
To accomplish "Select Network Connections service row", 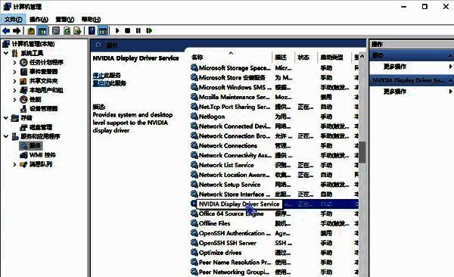I will [274, 145].
